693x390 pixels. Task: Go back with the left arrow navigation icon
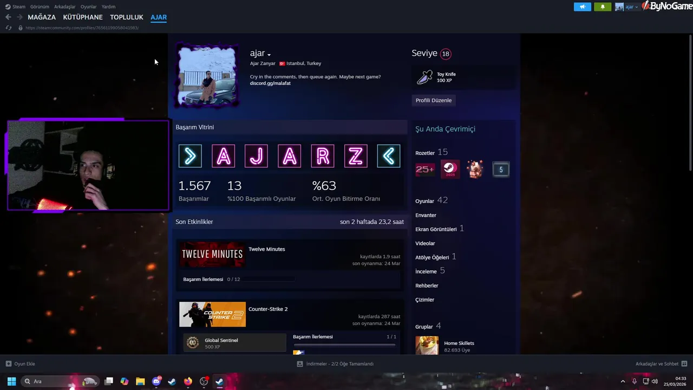point(8,17)
